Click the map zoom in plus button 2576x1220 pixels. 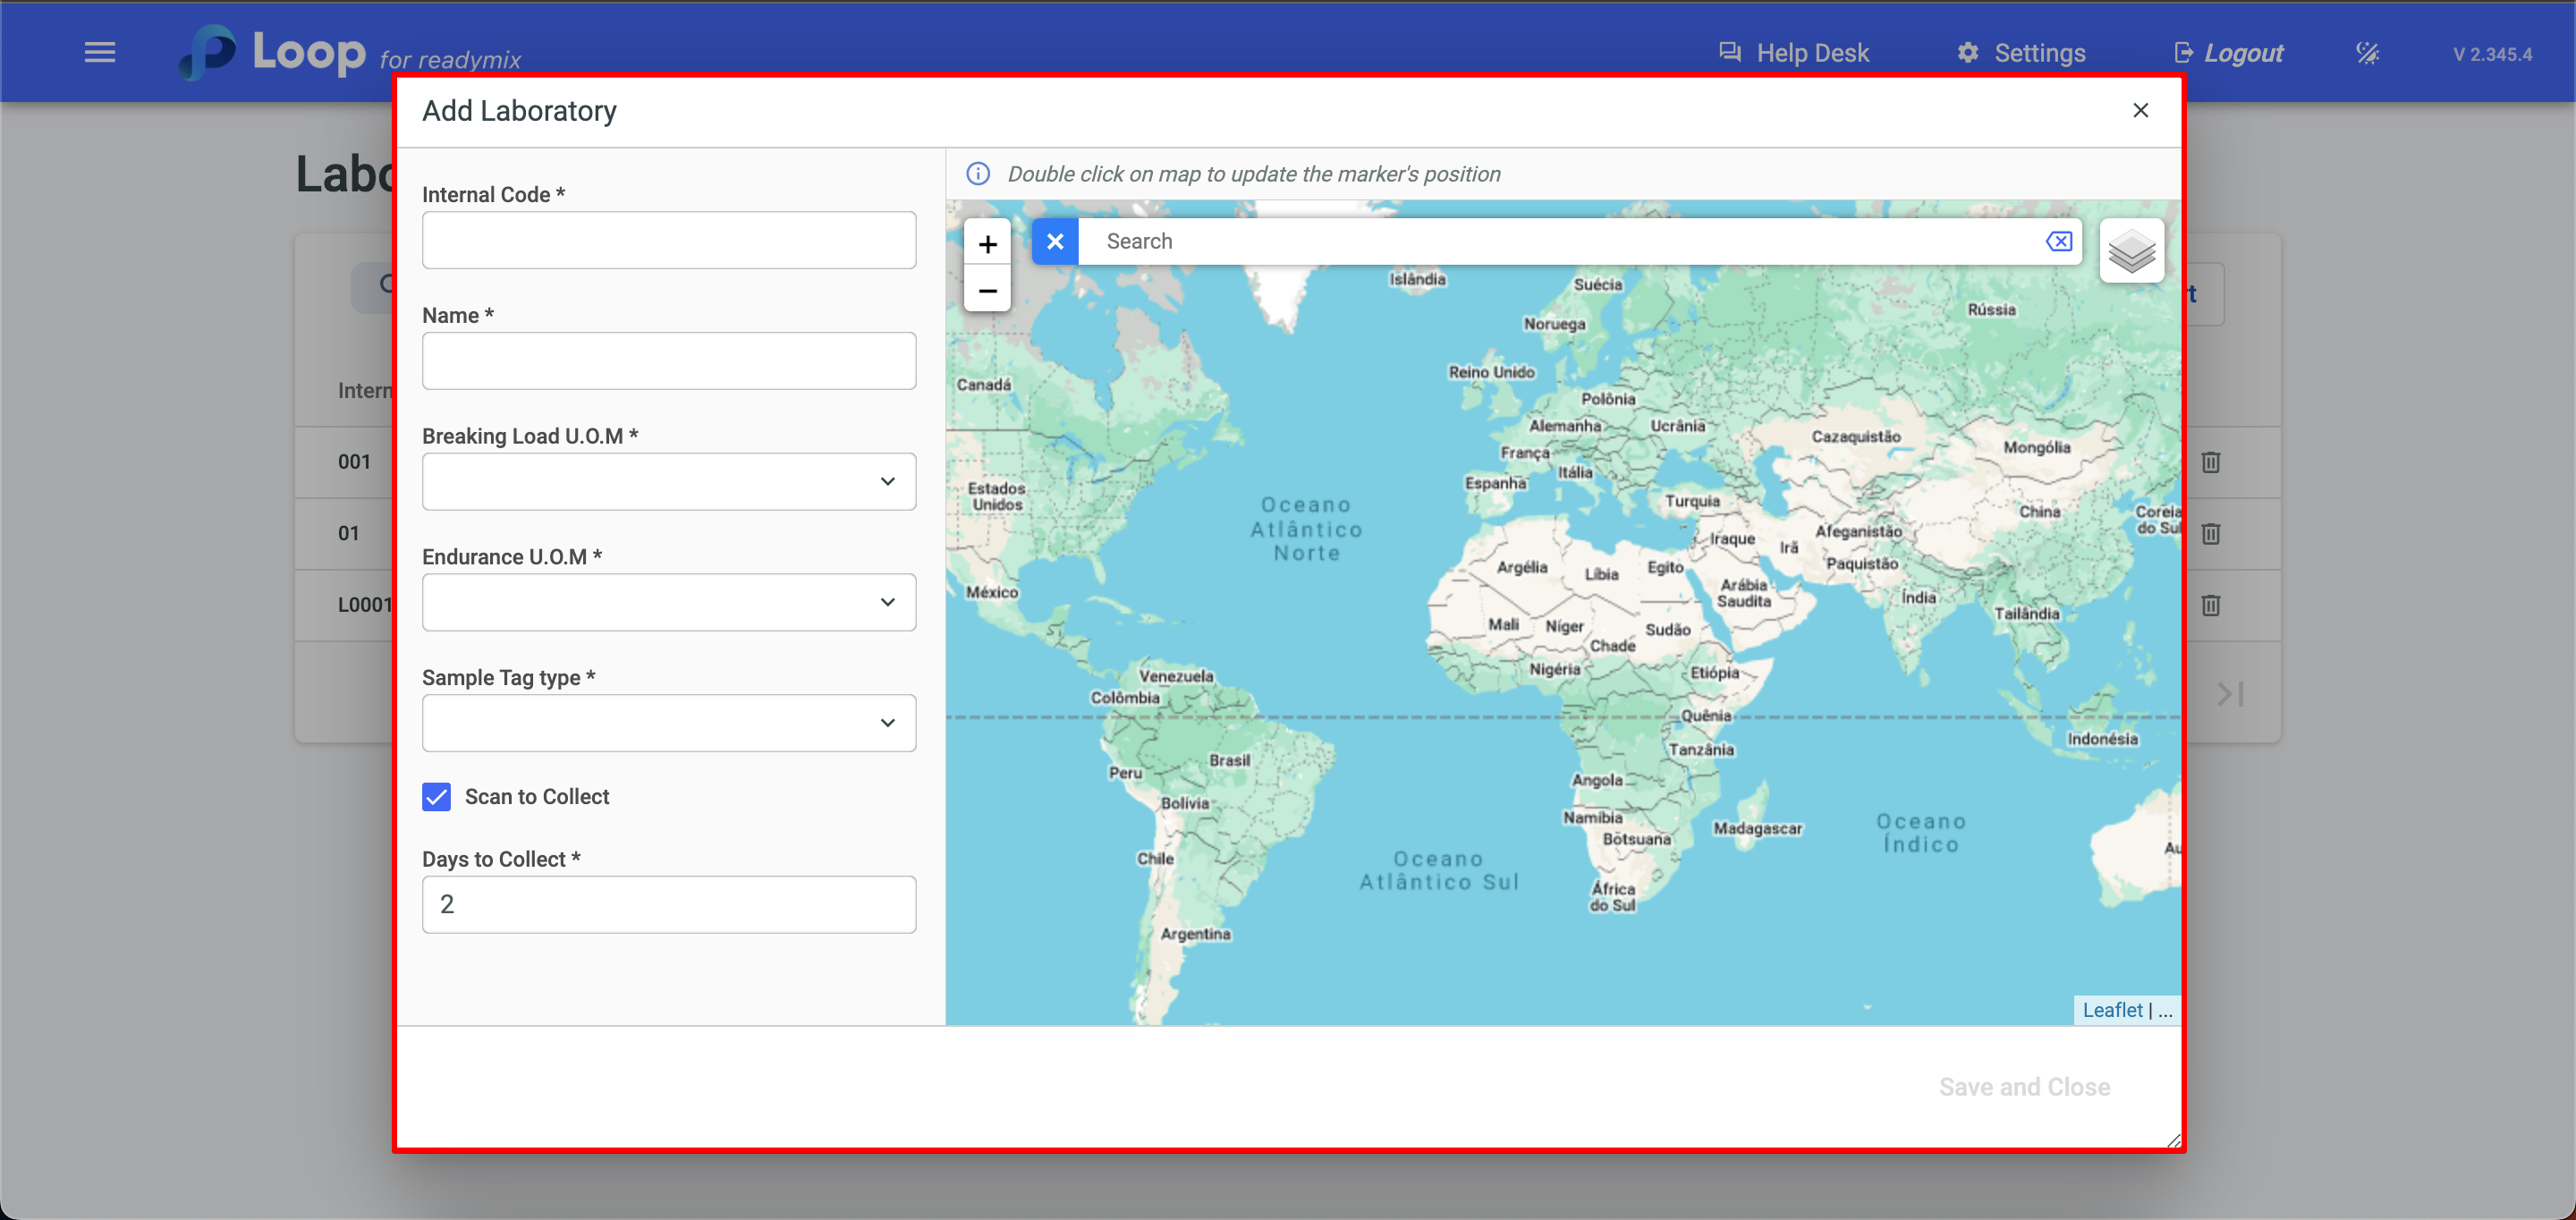987,244
